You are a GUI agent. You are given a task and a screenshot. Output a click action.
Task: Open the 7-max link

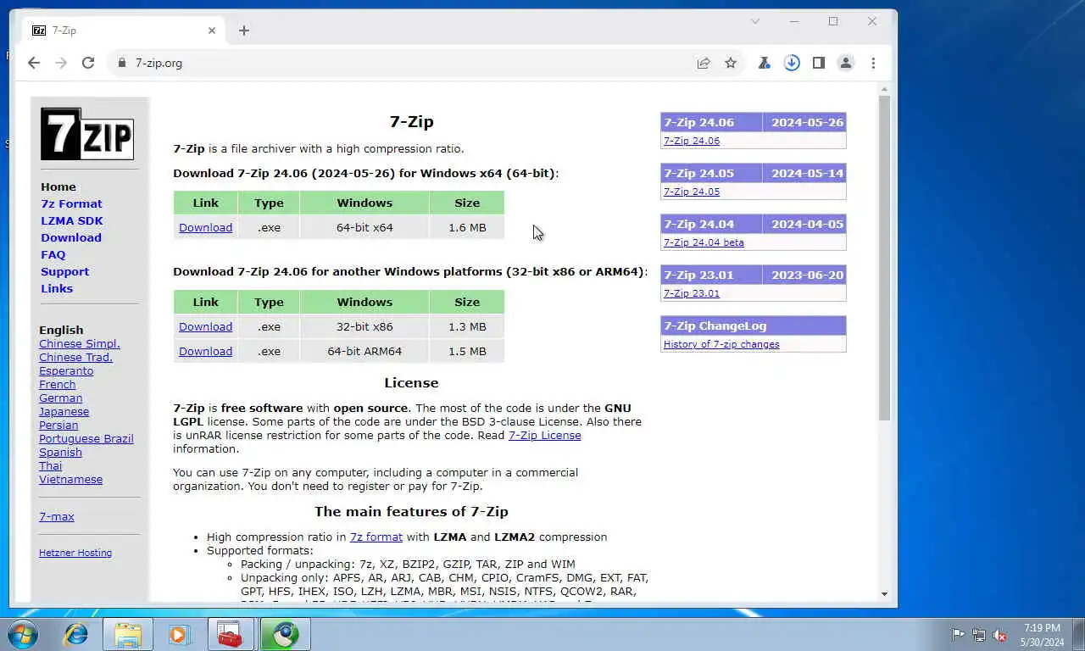click(x=57, y=516)
